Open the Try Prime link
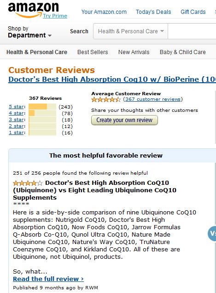Image resolution: width=216 pixels, height=293 pixels. [x=55, y=16]
